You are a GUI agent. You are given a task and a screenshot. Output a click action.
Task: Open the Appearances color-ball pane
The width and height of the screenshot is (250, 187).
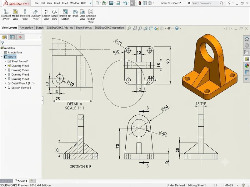click(x=247, y=66)
